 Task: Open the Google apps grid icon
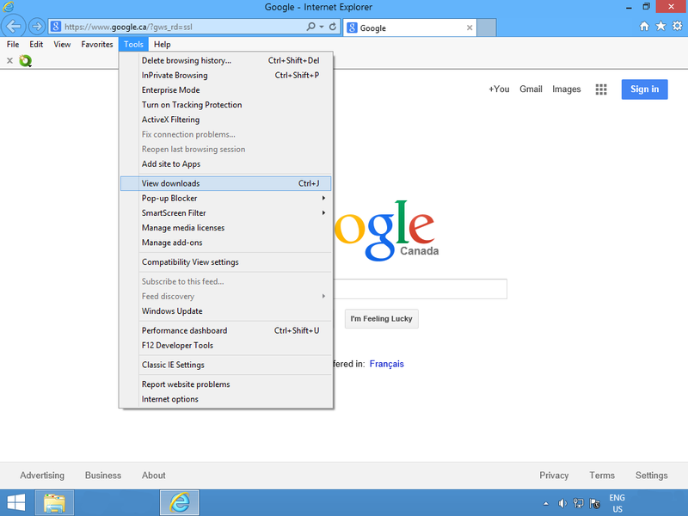(601, 89)
